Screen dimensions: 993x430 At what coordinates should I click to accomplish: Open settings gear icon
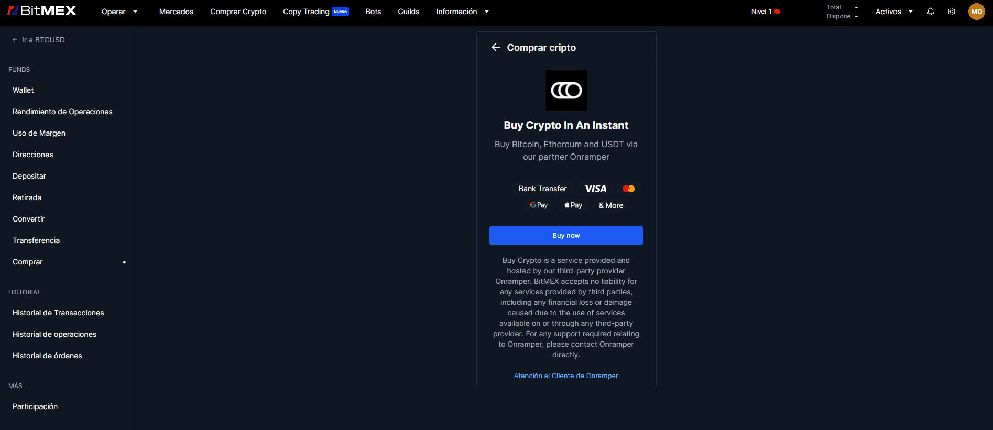click(952, 12)
